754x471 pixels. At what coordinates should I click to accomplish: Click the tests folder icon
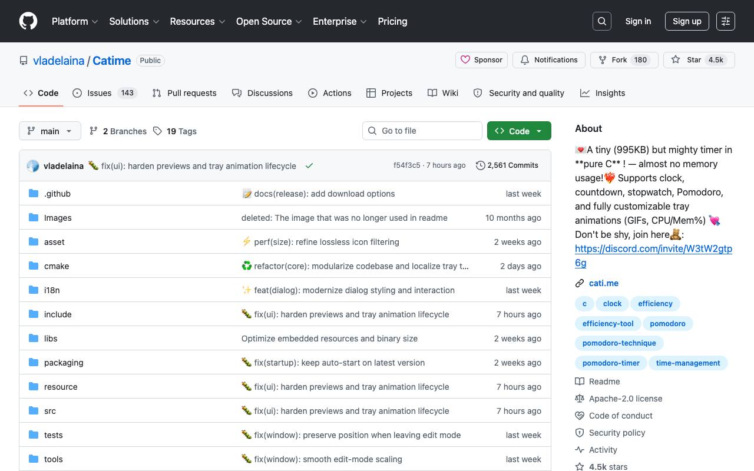click(34, 435)
